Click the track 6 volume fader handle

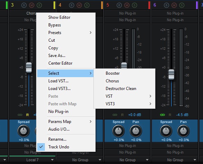pos(171,75)
